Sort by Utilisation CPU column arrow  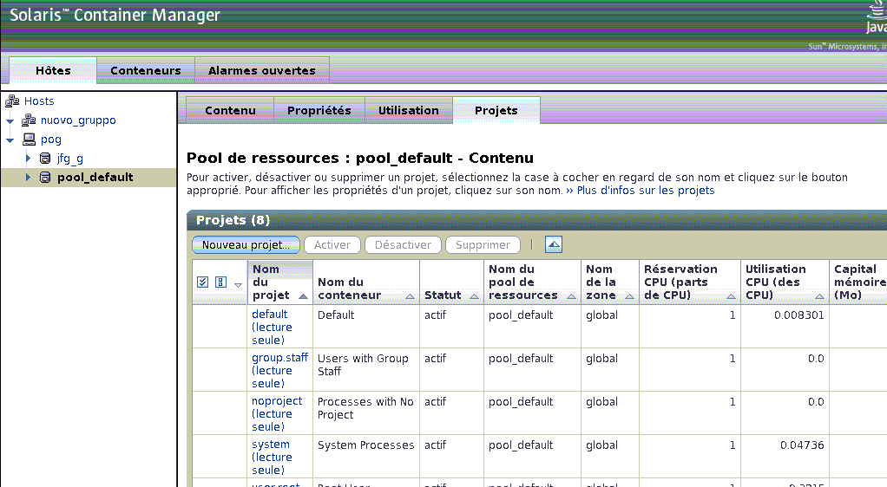point(819,296)
